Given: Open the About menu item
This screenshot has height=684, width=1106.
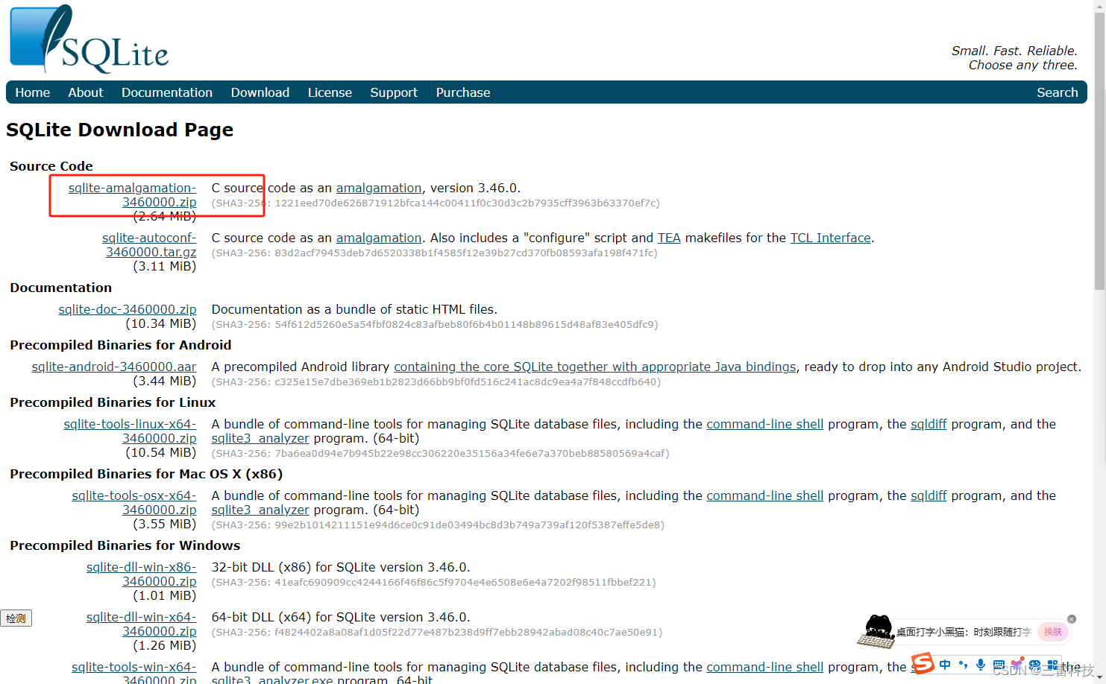Looking at the screenshot, I should click(x=86, y=92).
